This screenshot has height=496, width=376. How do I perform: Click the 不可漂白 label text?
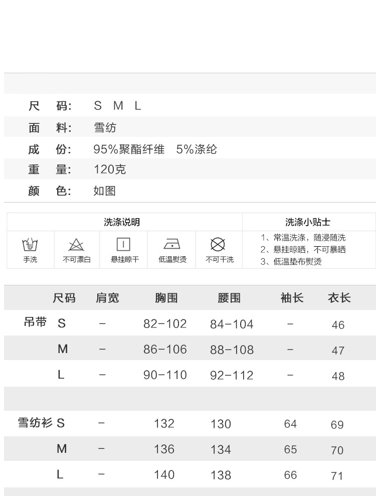point(77,260)
